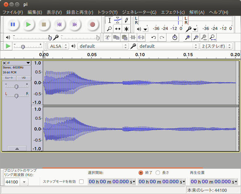Select the Multi-tool asterisk icon
This screenshot has height=194, width=241.
[x=126, y=29]
